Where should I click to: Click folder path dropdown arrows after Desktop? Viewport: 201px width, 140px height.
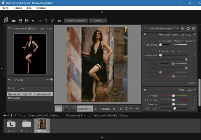click(x=61, y=116)
